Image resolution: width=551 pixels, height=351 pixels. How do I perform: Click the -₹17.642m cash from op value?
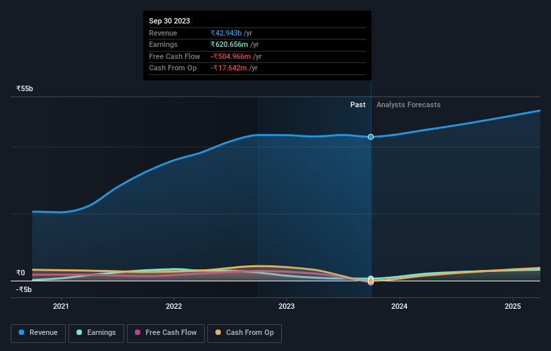tap(228, 68)
